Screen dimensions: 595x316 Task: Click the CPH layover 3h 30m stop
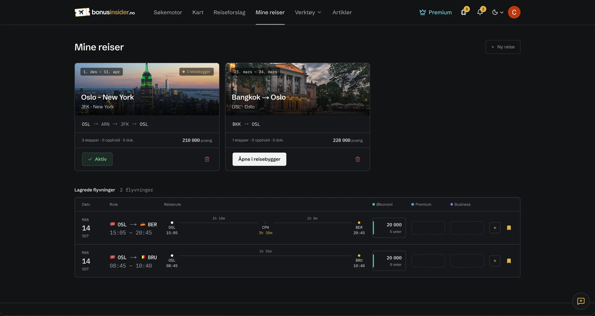pyautogui.click(x=265, y=228)
